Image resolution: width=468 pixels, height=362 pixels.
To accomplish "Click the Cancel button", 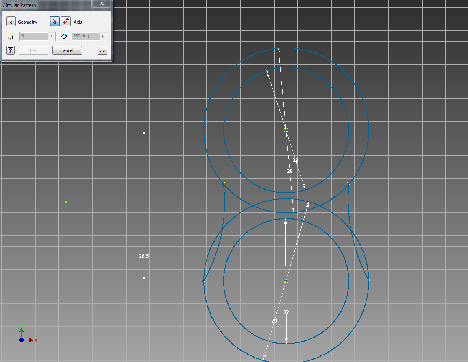I will pos(67,50).
